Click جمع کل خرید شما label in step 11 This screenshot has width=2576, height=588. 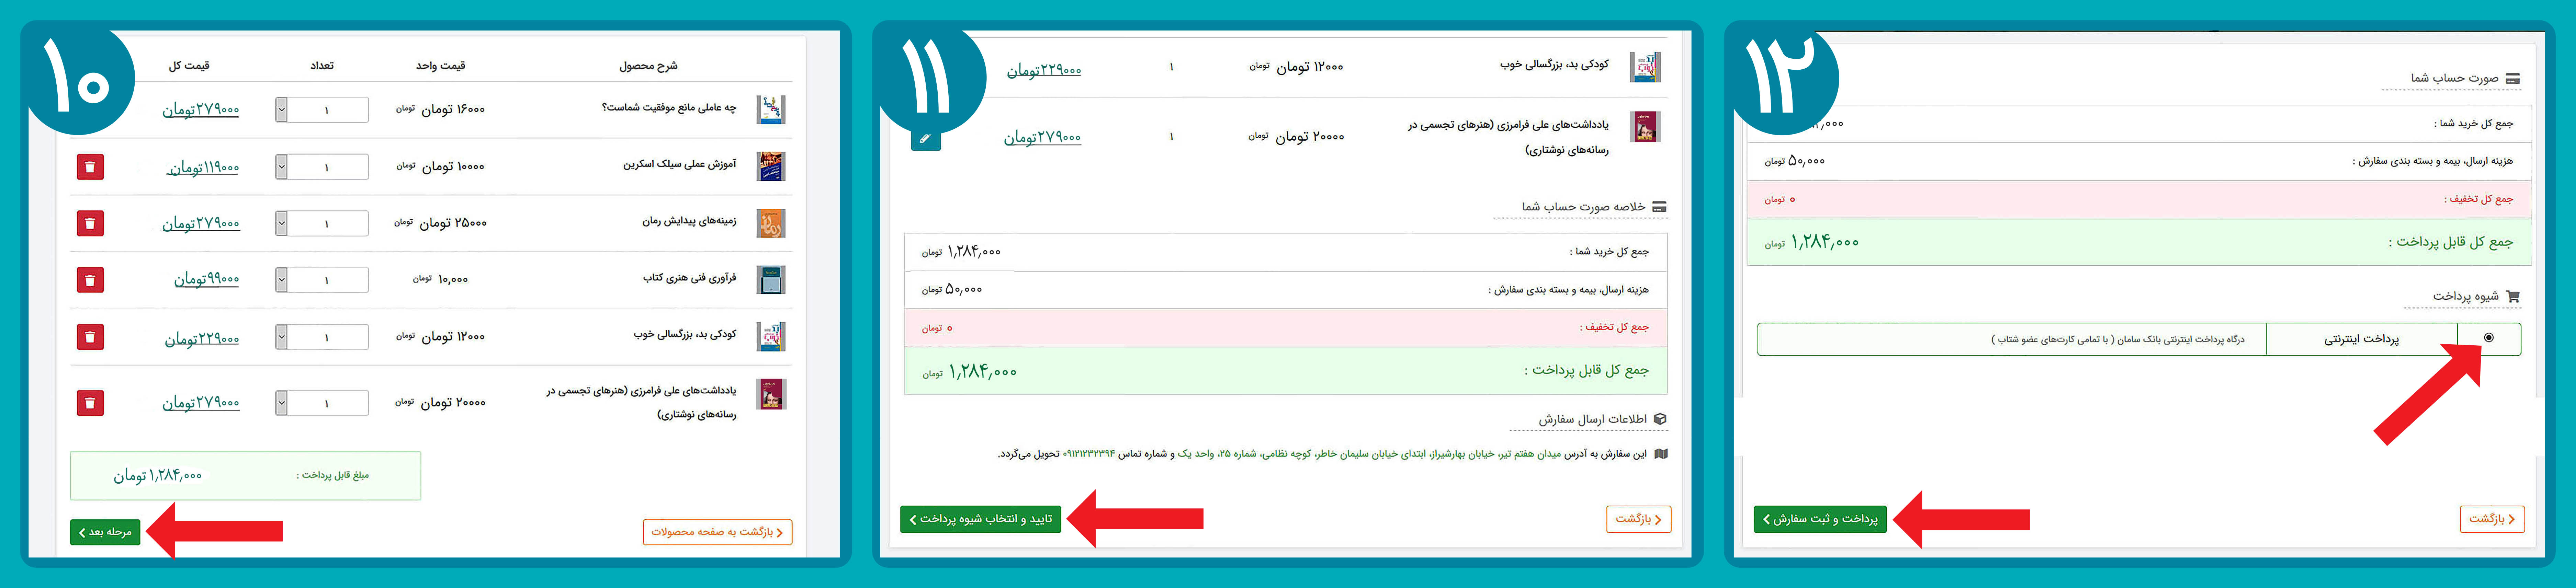(x=1610, y=252)
